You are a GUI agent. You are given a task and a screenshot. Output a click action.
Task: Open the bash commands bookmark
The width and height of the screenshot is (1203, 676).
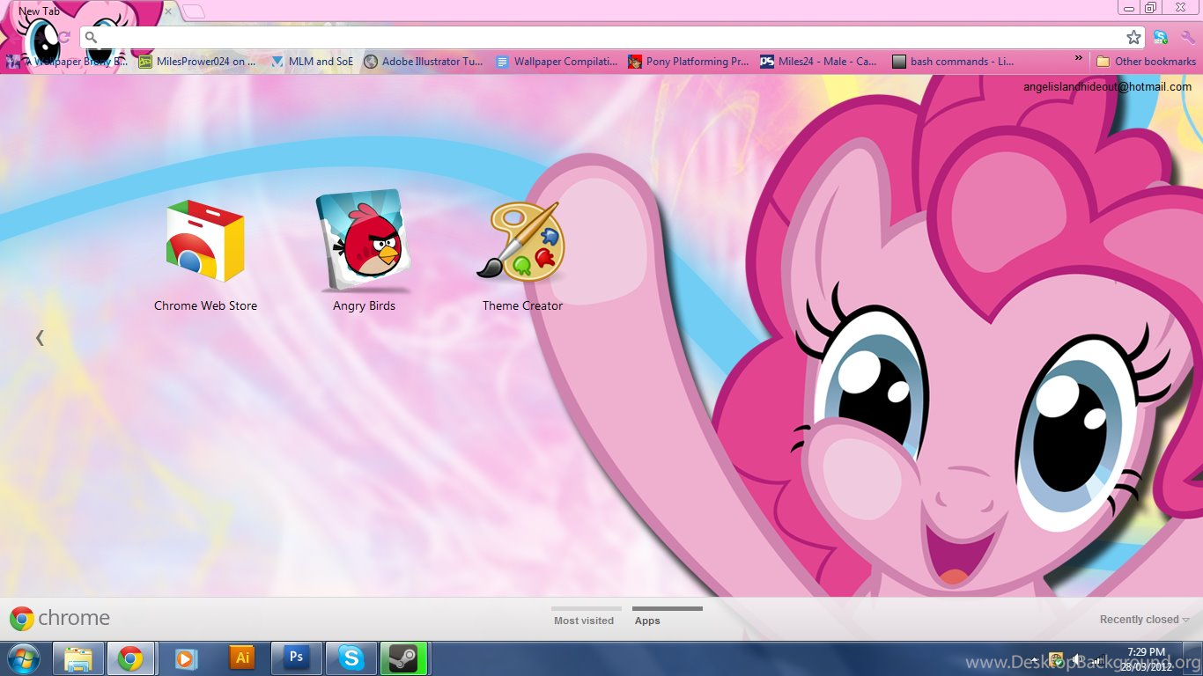pos(953,62)
